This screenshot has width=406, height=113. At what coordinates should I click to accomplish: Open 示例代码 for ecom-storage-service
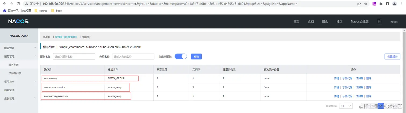coord(347,96)
